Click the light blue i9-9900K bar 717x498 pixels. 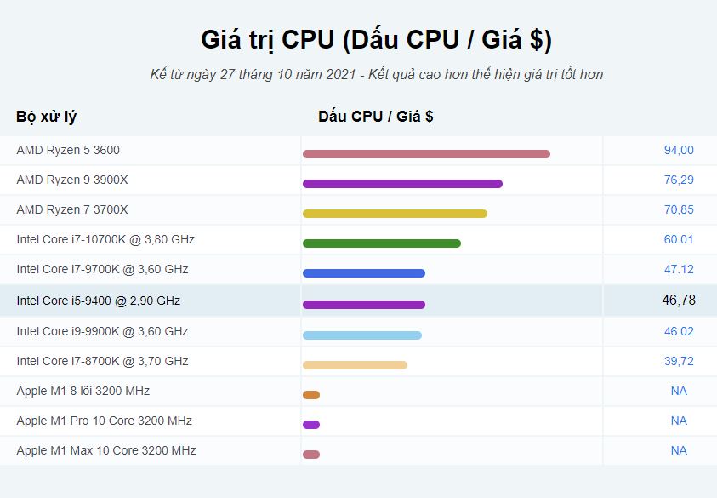pos(362,335)
